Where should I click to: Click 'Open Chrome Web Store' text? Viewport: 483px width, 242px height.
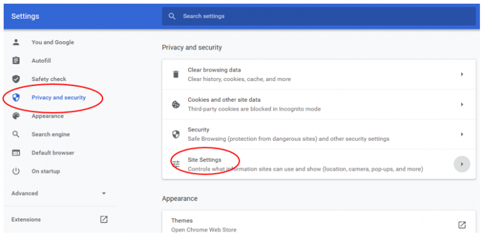point(204,229)
